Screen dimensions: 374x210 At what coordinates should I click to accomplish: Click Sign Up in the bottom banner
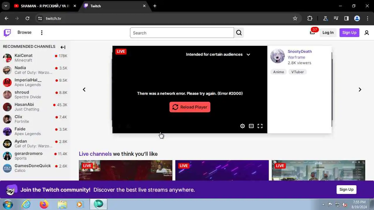click(x=347, y=190)
